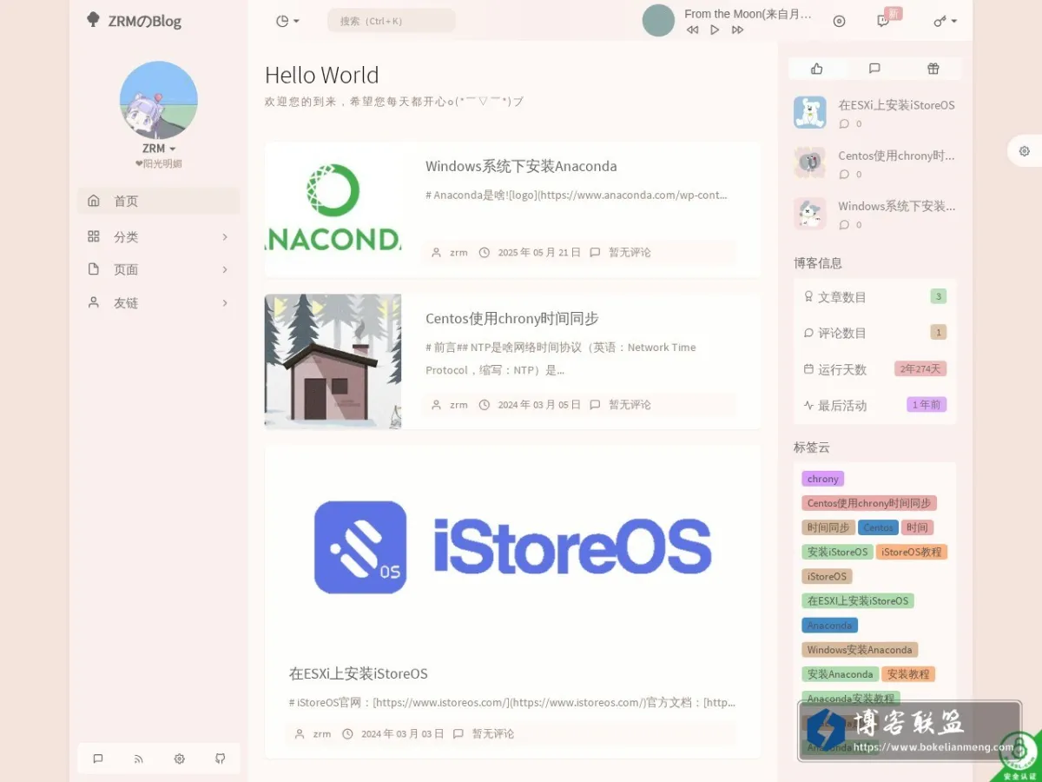
Task: Click the ZRM profile avatar
Action: [x=158, y=100]
